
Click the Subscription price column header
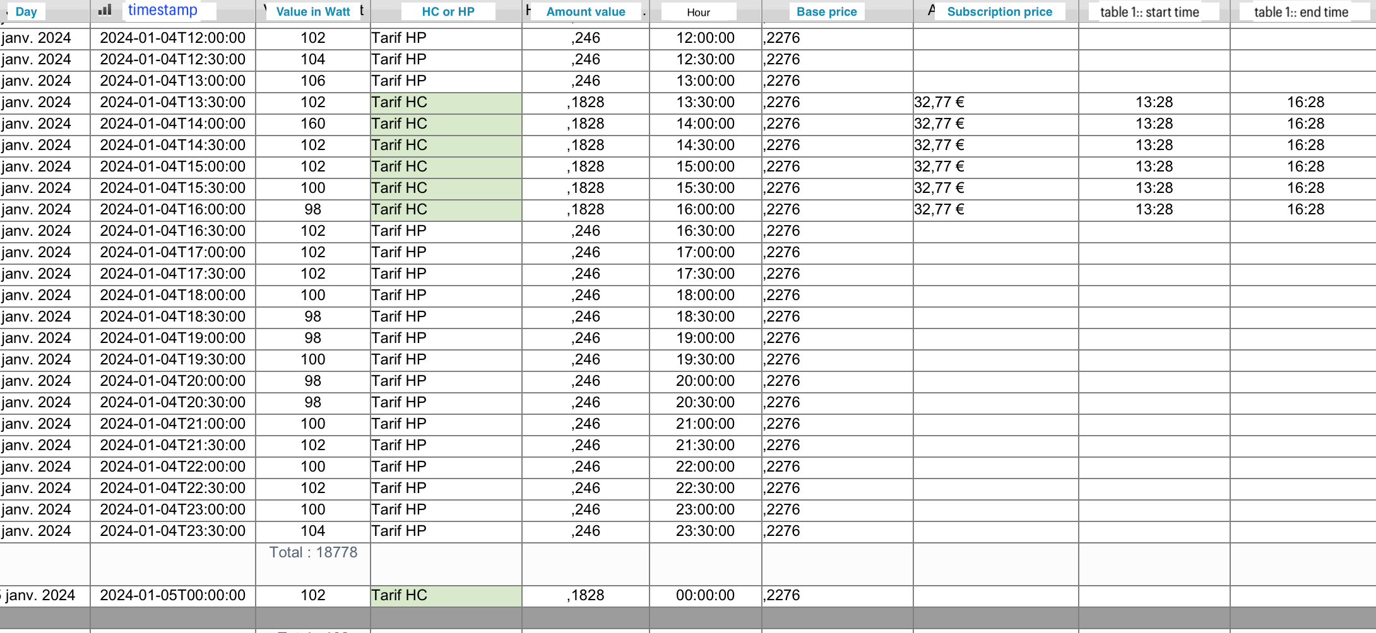[1000, 11]
